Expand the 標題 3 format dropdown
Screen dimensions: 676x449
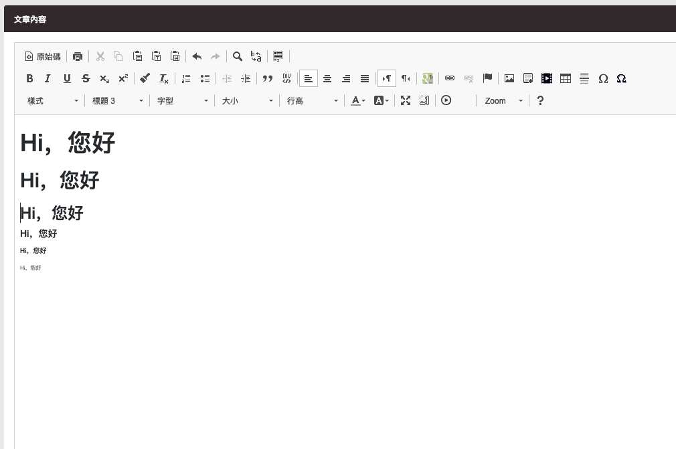pyautogui.click(x=118, y=100)
